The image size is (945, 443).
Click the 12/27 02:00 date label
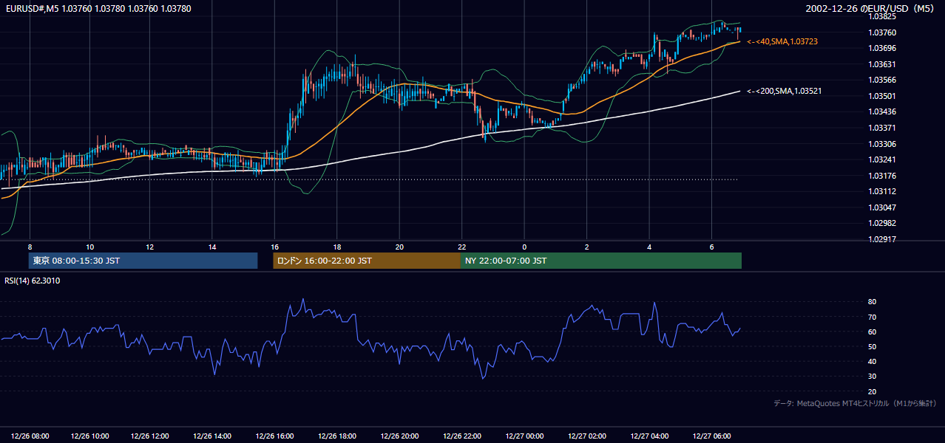click(586, 436)
